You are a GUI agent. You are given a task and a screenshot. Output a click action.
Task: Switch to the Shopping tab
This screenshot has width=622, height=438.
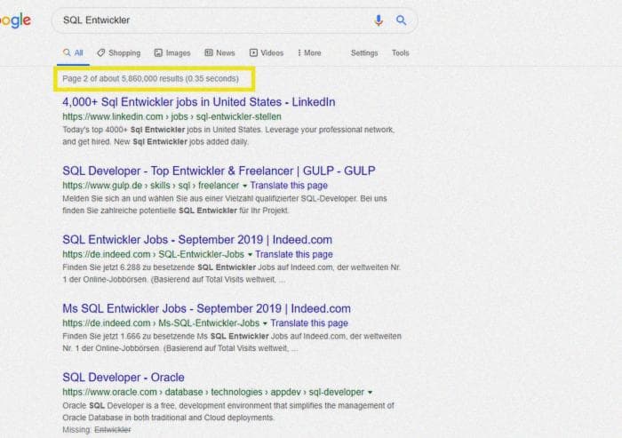point(119,52)
